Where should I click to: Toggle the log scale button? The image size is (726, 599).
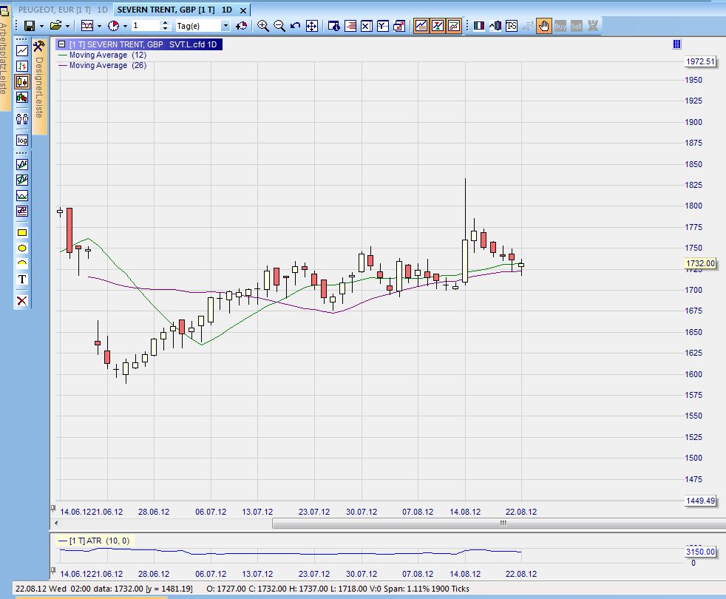pyautogui.click(x=22, y=141)
